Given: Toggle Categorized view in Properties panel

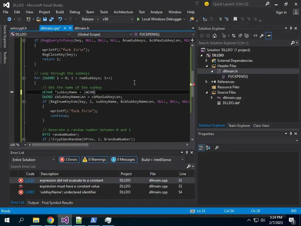Looking at the screenshot, I should pos(201,148).
